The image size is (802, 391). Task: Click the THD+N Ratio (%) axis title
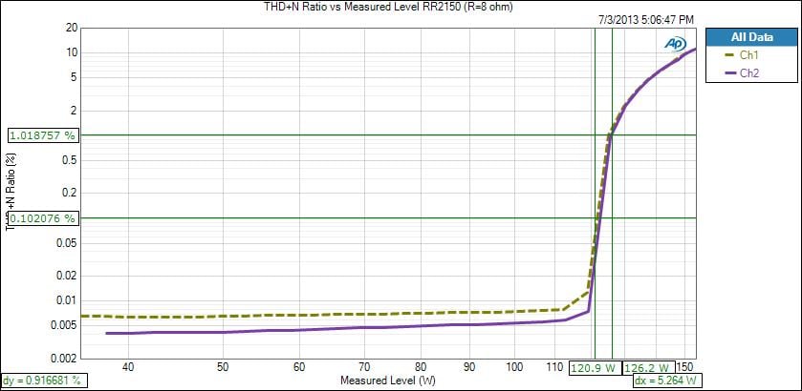11,193
